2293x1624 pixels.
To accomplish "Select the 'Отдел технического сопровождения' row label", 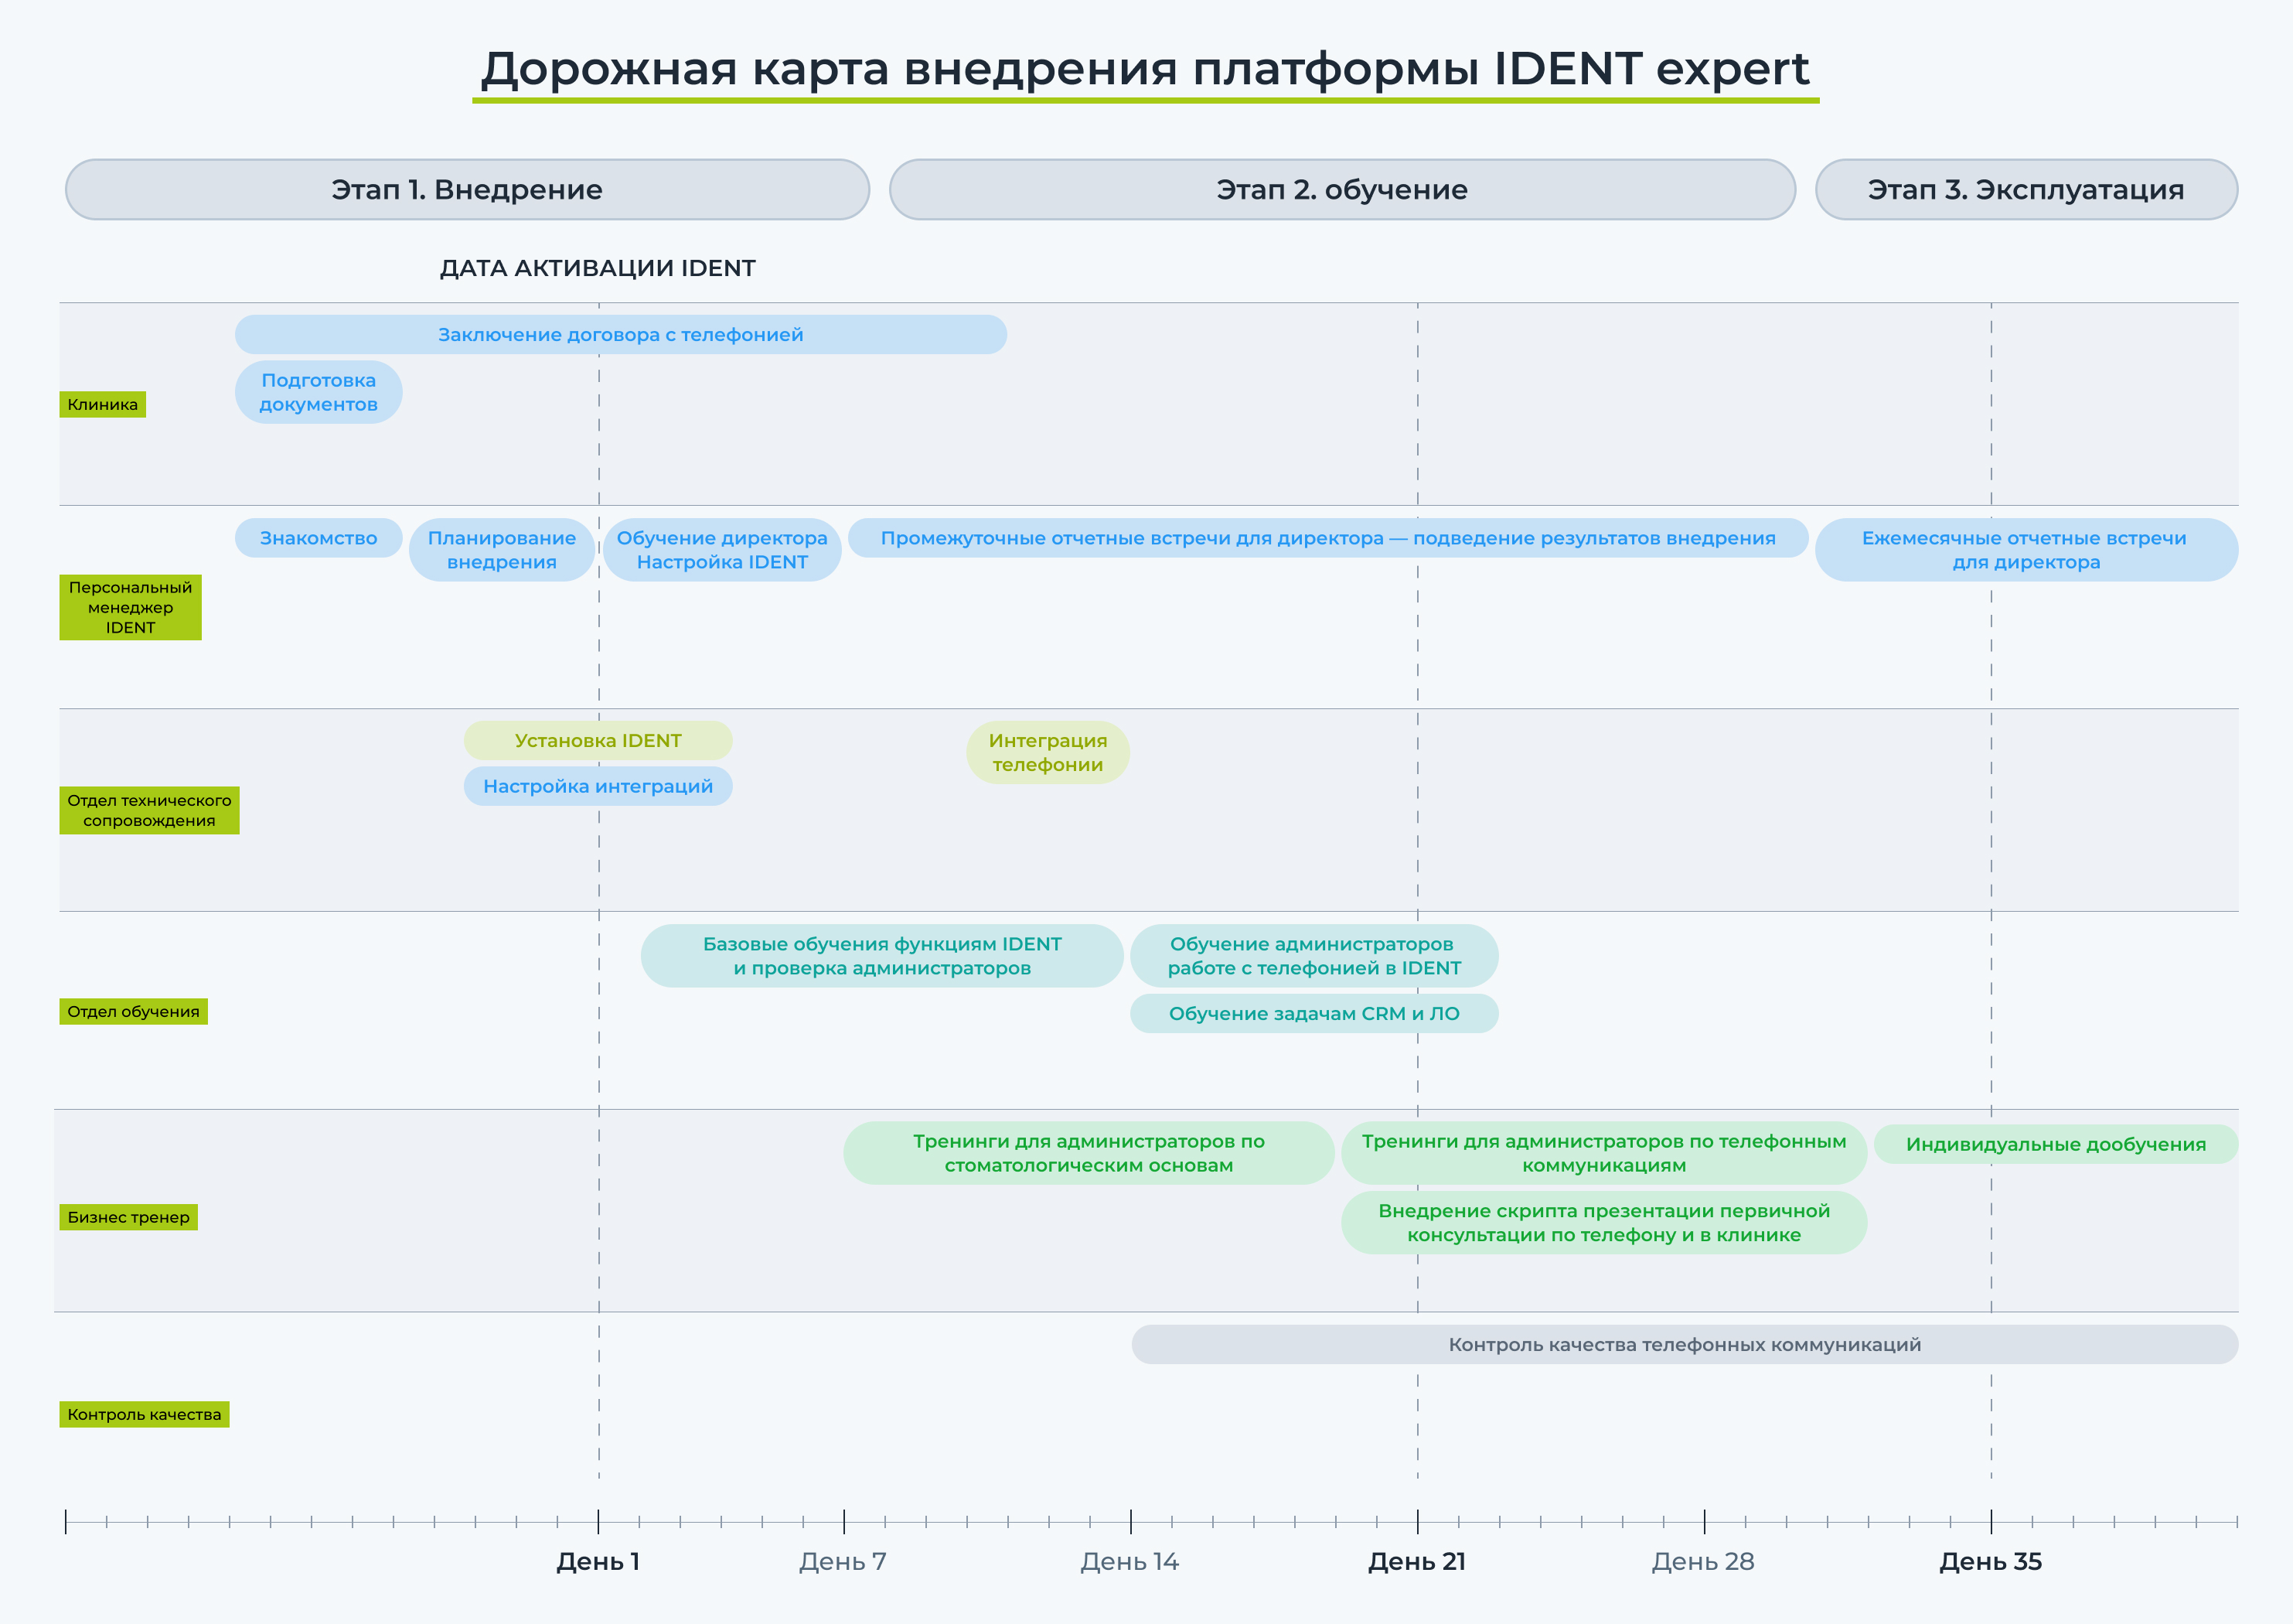I will click(x=150, y=810).
